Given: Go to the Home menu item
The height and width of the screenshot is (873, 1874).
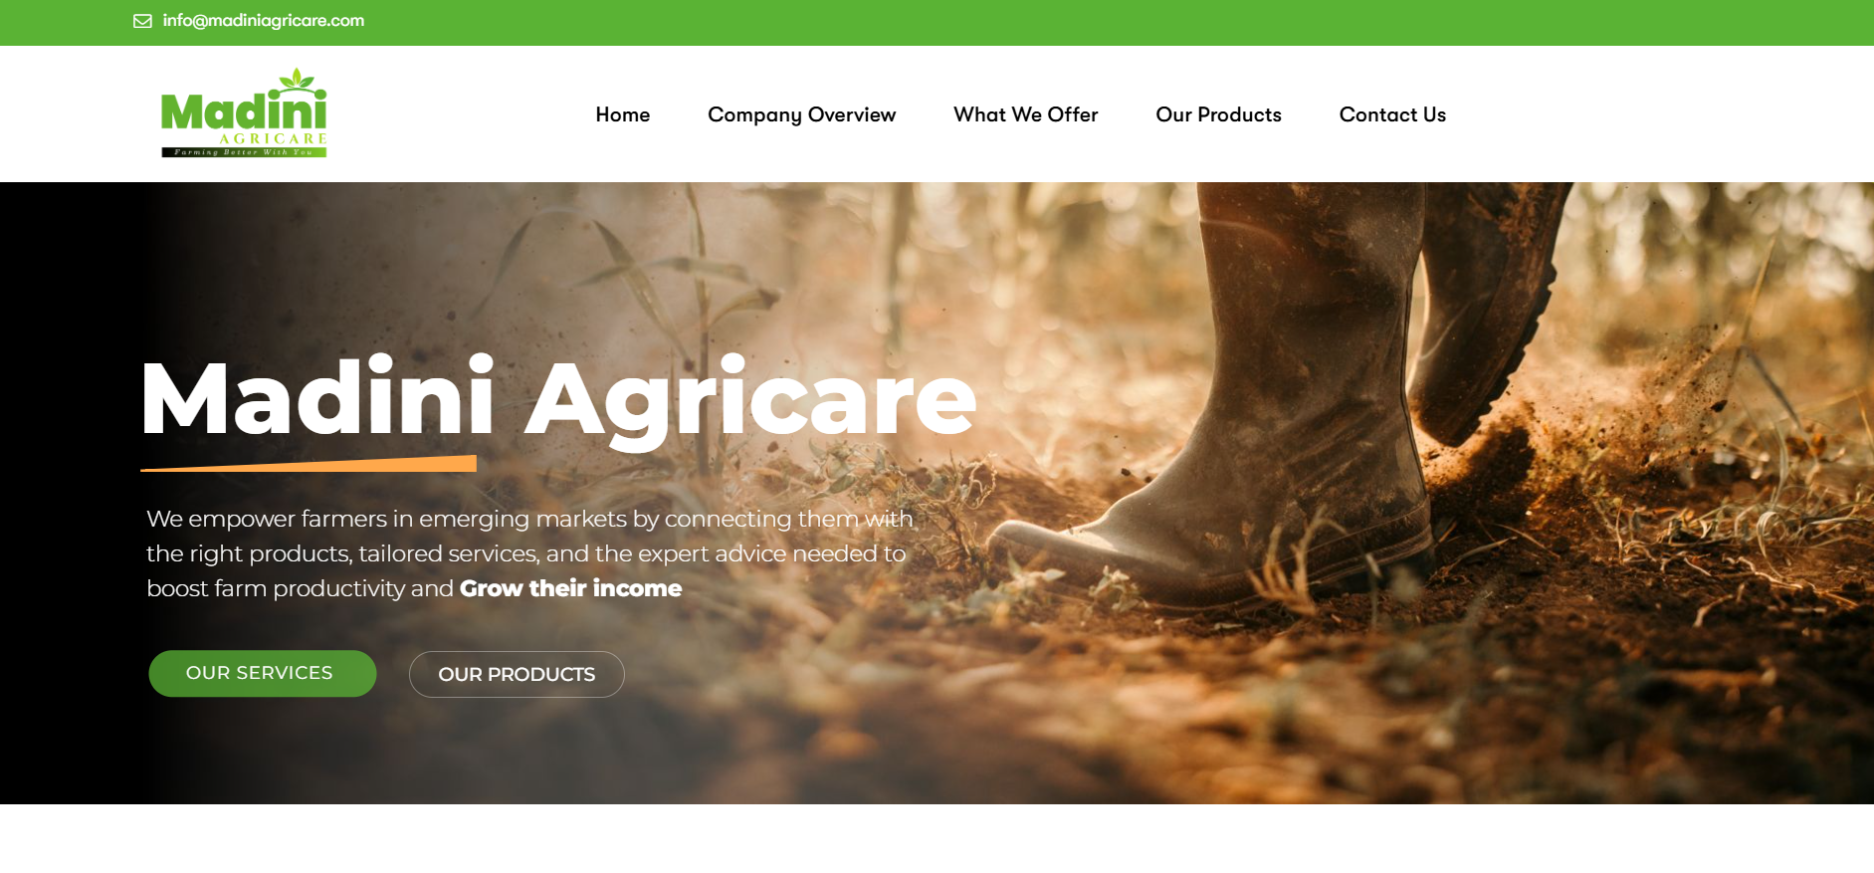Looking at the screenshot, I should pyautogui.click(x=623, y=114).
